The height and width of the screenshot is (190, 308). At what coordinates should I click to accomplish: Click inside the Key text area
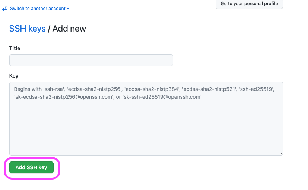click(146, 119)
